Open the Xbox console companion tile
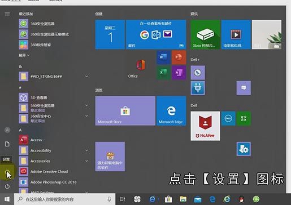Image resolution: width=291 pixels, height=205 pixels. pos(205,34)
